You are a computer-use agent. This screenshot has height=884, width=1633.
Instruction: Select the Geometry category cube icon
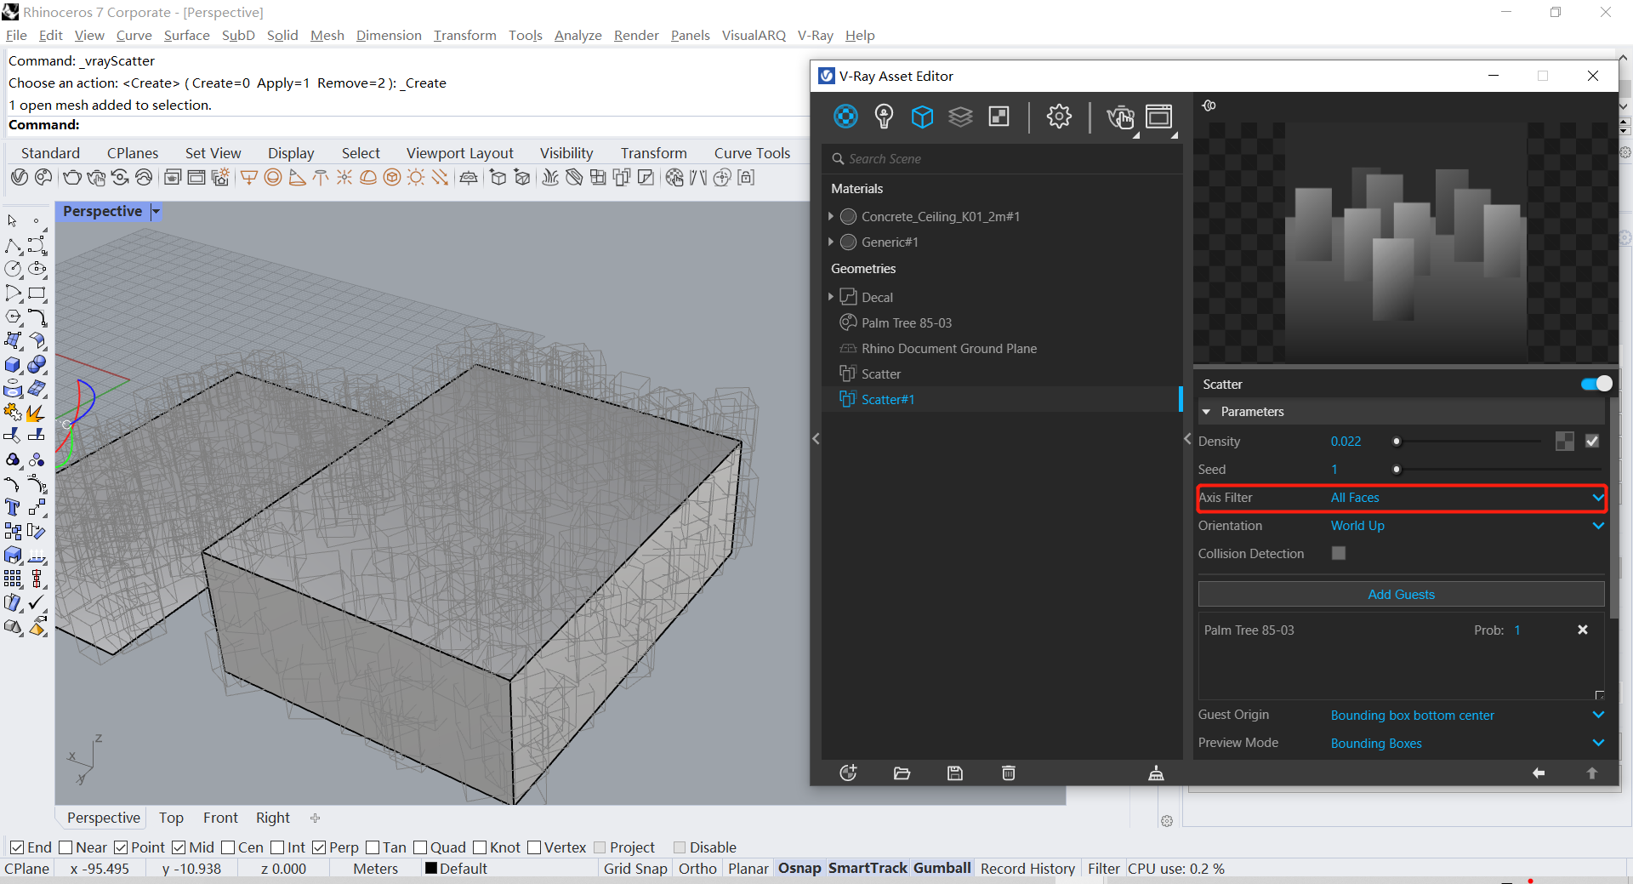coord(922,117)
